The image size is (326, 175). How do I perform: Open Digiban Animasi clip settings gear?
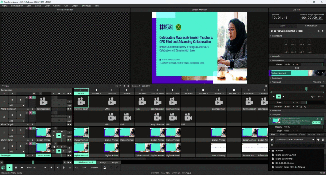pos(322,73)
